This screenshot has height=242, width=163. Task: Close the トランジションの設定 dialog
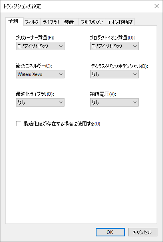pyautogui.click(x=157, y=6)
